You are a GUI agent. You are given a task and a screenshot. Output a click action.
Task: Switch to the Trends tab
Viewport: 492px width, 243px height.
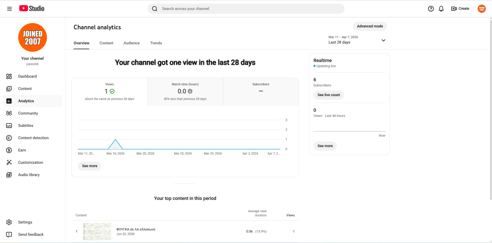(x=156, y=43)
